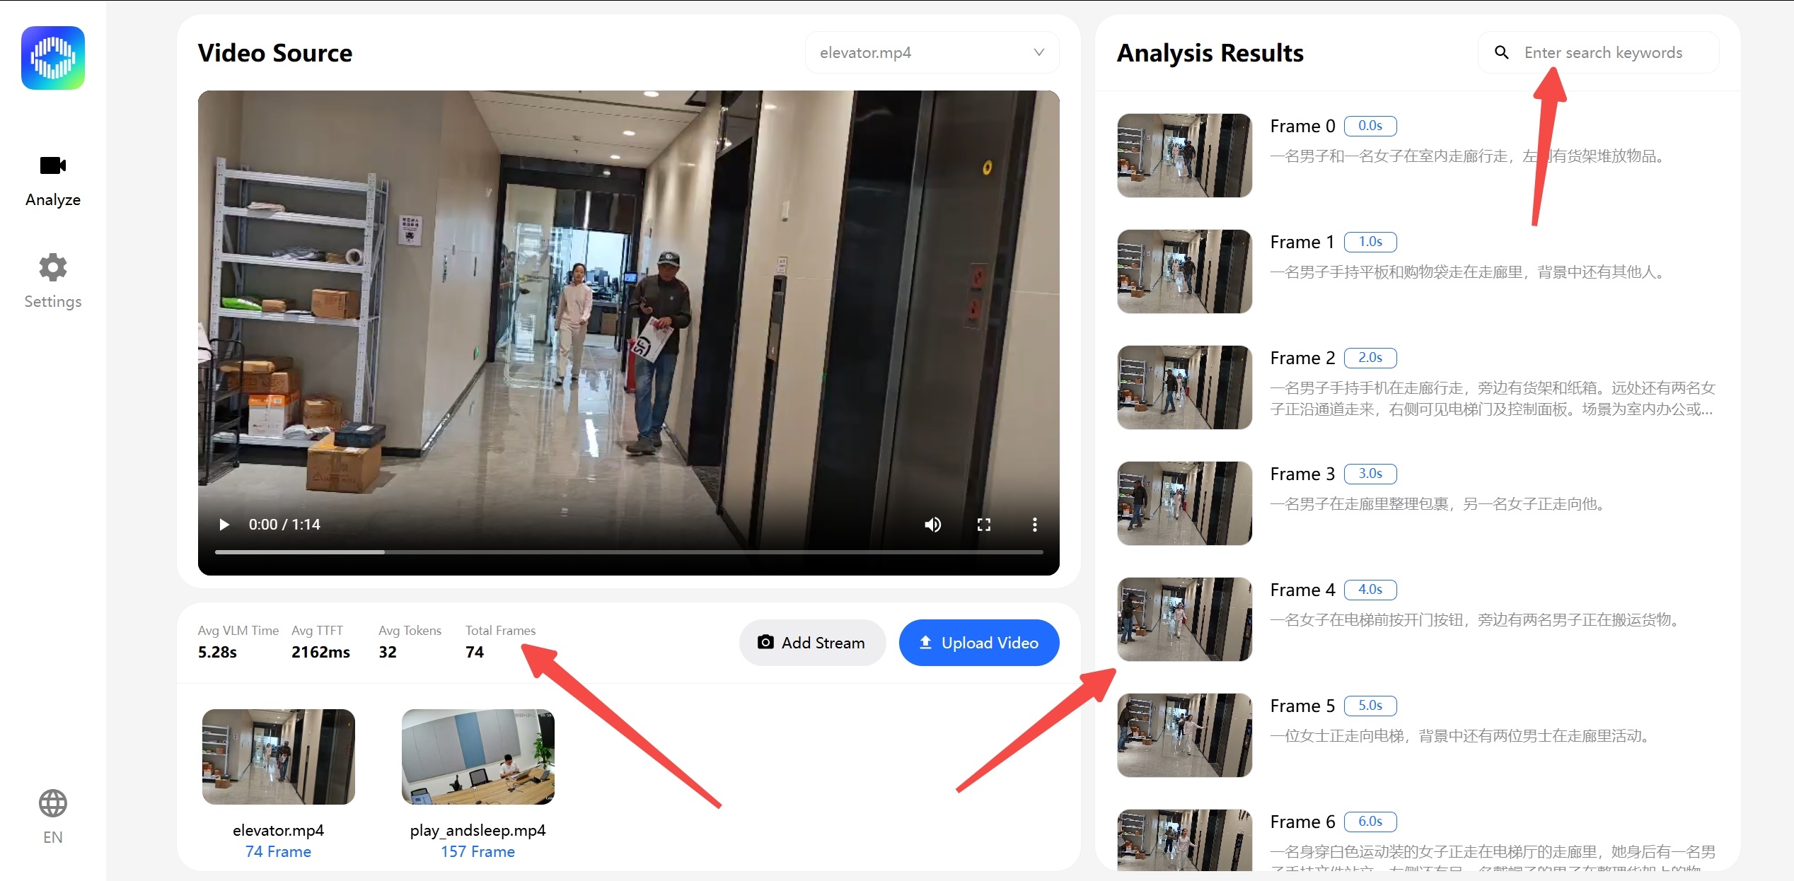Jump to 3.0s timestamp tag
Viewport: 1794px width, 881px height.
click(1370, 474)
